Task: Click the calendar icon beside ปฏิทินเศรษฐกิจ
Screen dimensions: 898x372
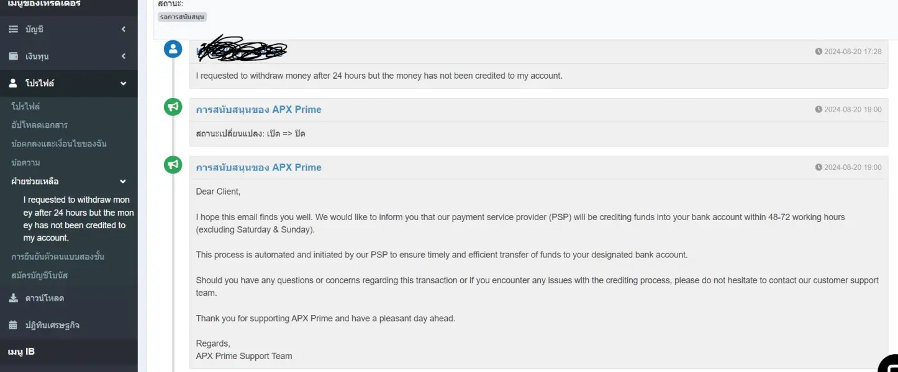Action: click(x=13, y=325)
